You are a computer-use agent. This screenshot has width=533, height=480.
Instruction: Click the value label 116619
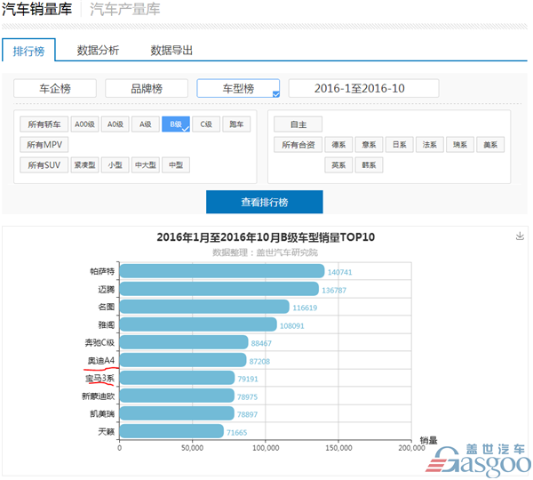pos(305,308)
